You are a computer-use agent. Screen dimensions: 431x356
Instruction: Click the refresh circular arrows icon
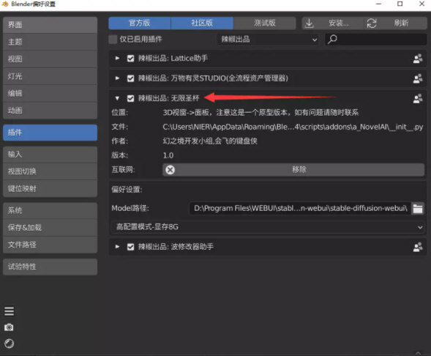[372, 23]
